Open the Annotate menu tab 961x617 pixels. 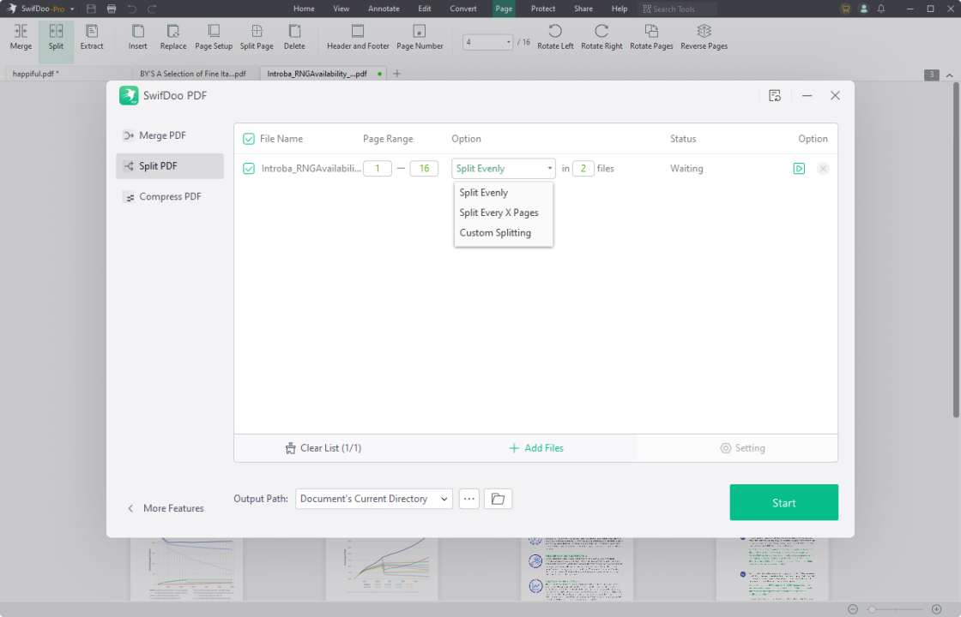(x=384, y=9)
